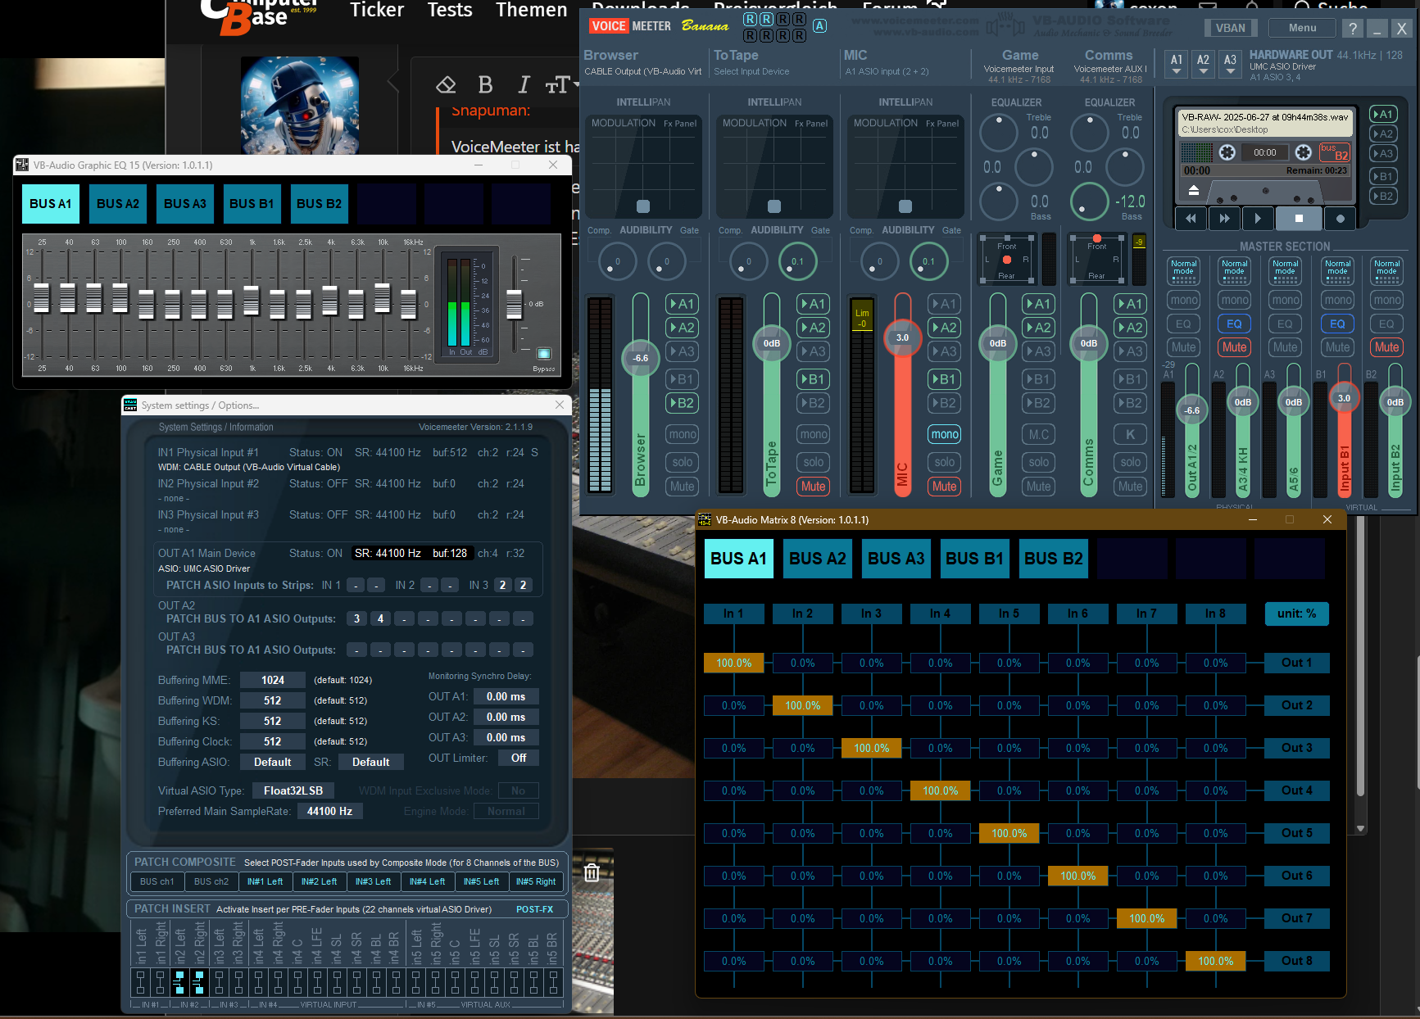Click the cassette eject icon
The width and height of the screenshot is (1420, 1019).
(x=1194, y=190)
